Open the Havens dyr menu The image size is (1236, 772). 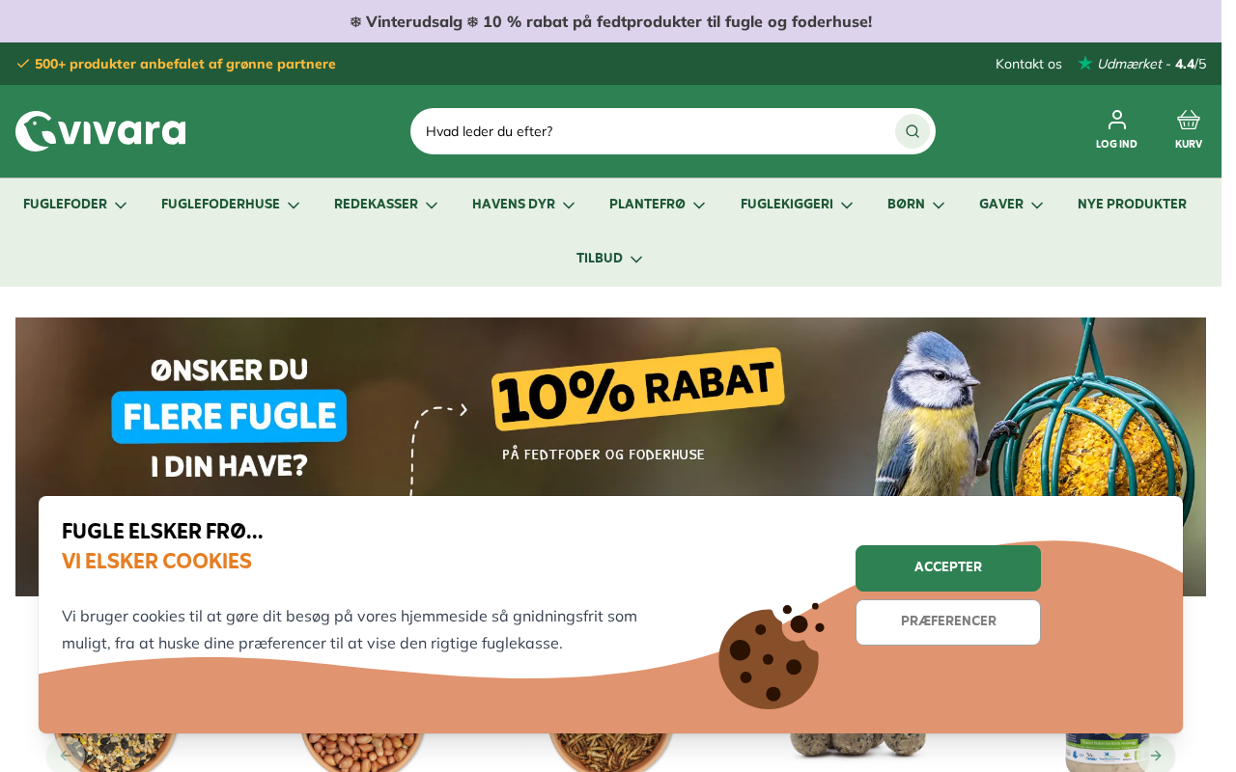[x=523, y=205]
